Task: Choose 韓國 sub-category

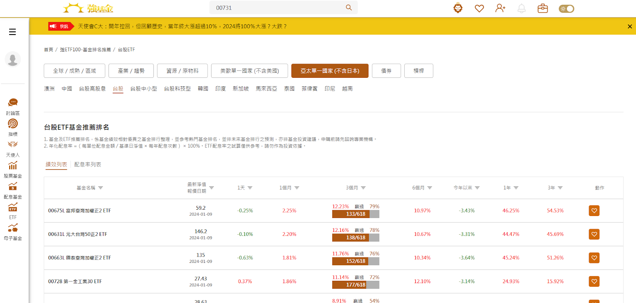Action: [x=203, y=89]
